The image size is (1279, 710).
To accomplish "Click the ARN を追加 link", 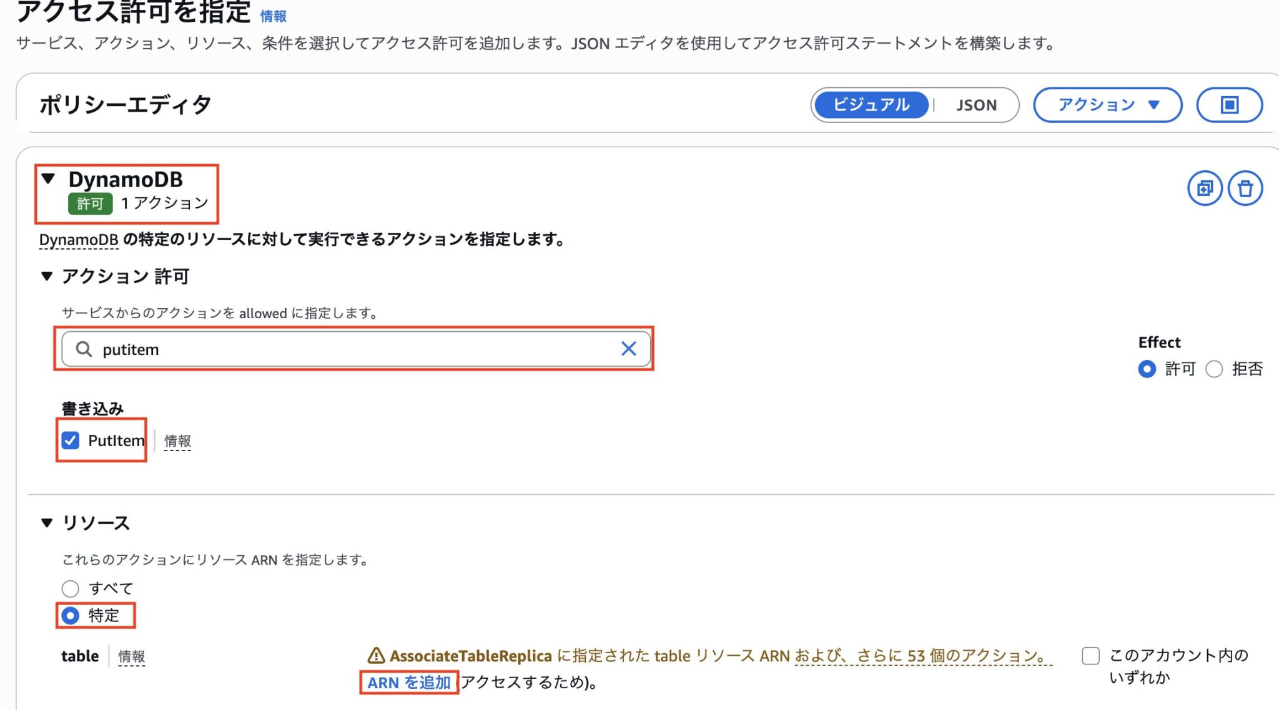I will (x=408, y=683).
